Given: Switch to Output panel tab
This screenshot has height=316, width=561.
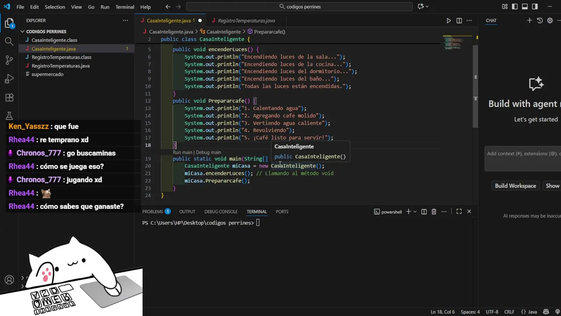Looking at the screenshot, I should [187, 212].
